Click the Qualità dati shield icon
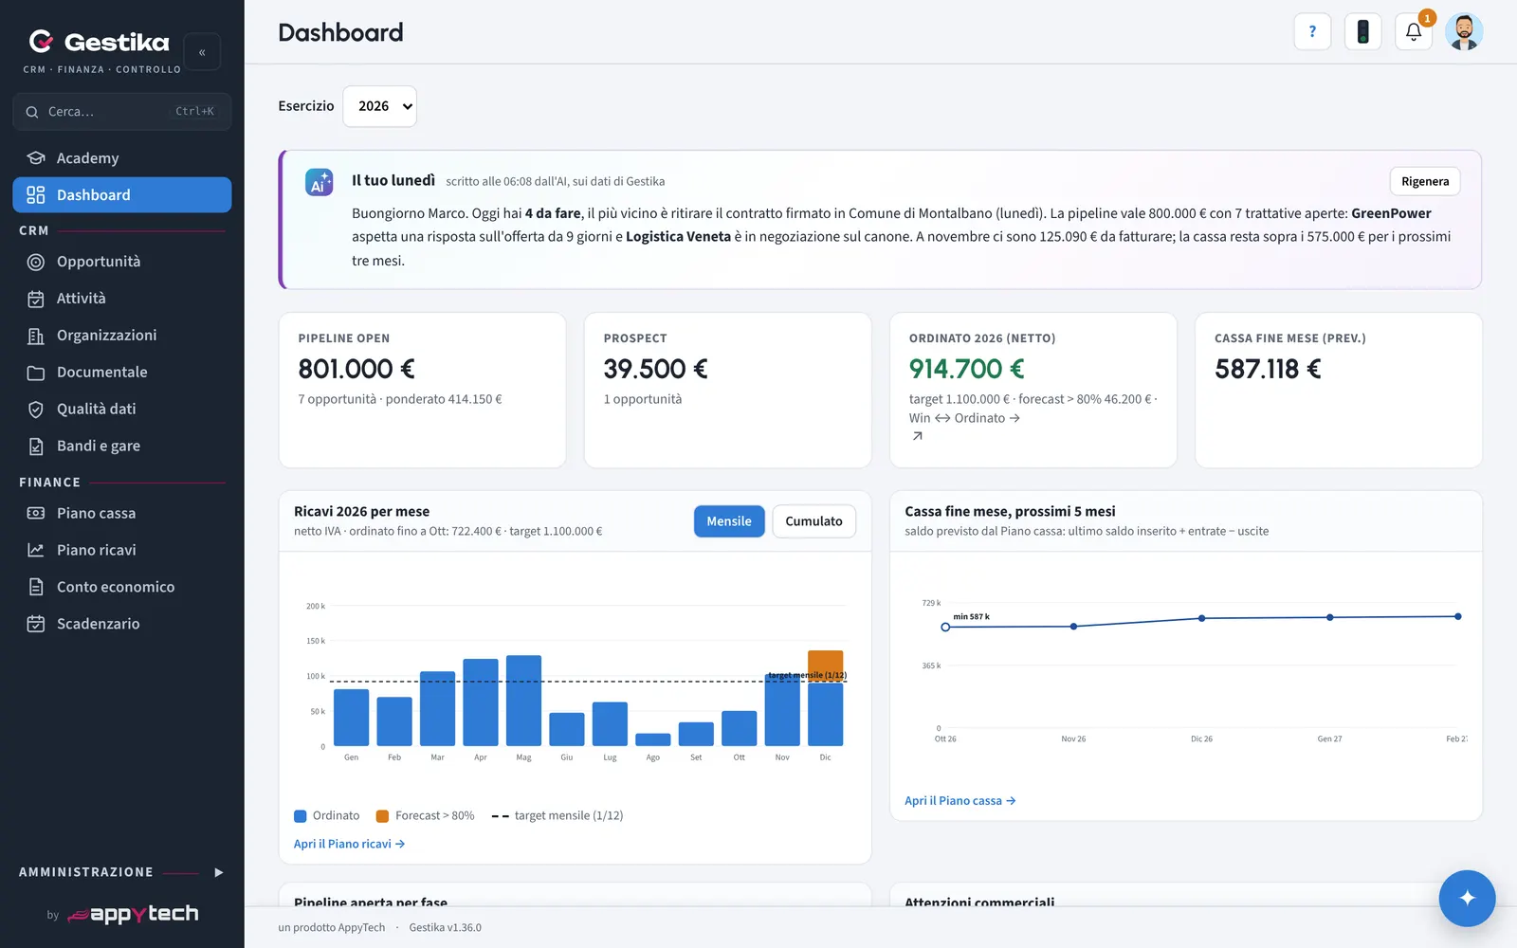This screenshot has height=948, width=1517. [x=36, y=410]
